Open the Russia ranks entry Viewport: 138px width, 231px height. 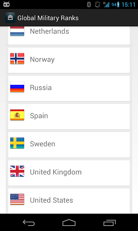click(x=69, y=88)
